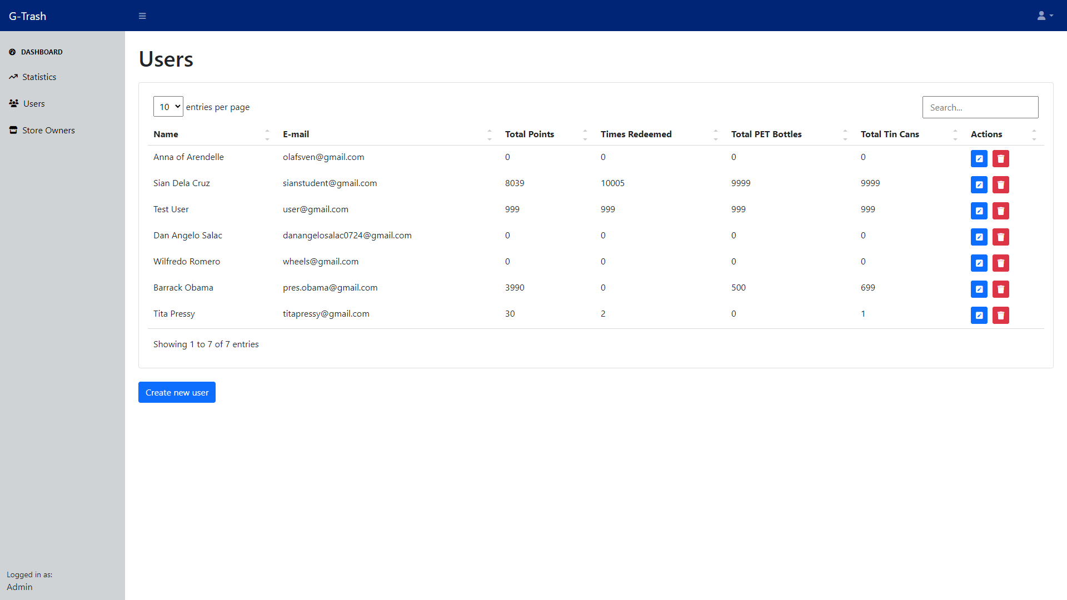Open the user account dropdown in header
1067x600 pixels.
pos(1045,16)
